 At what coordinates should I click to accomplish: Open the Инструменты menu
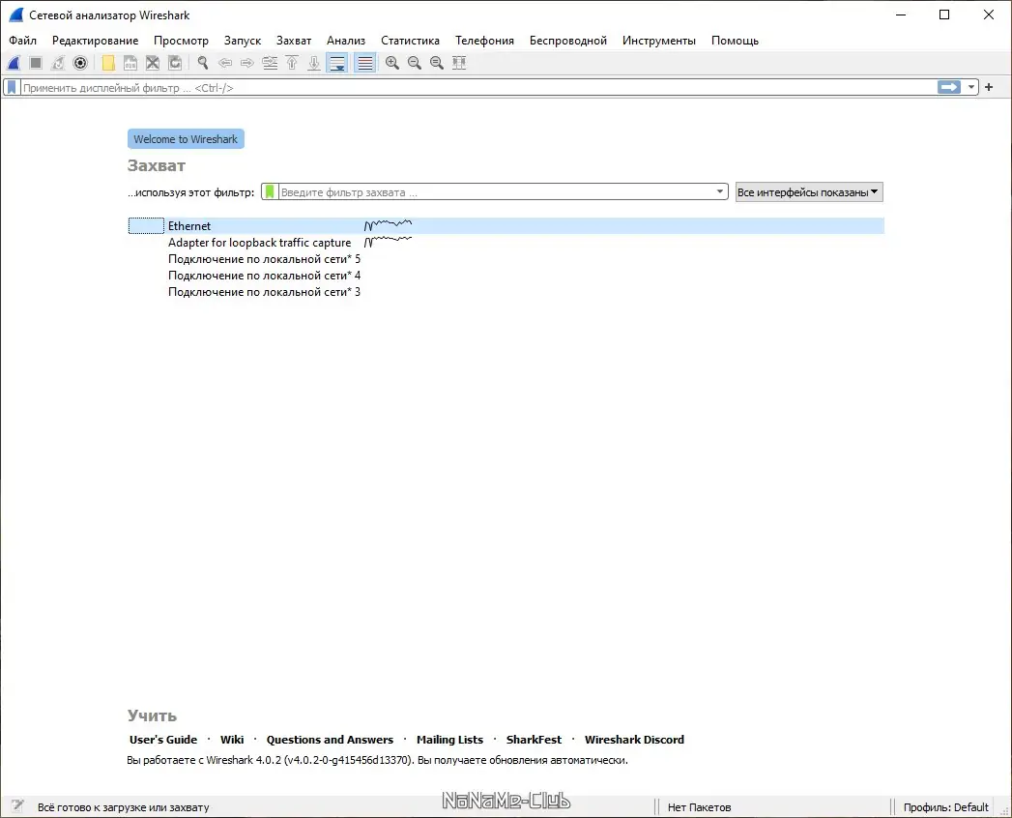(x=659, y=40)
